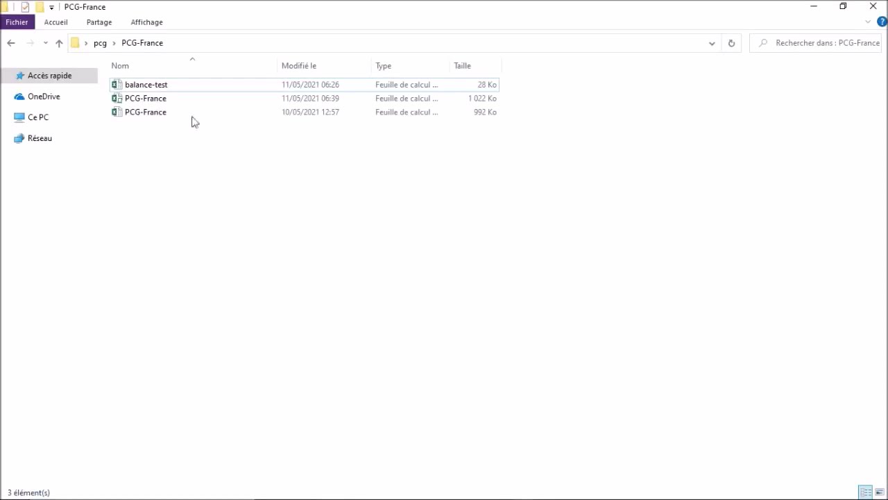
Task: Click the date 11/05/2021 06:26
Action: click(310, 85)
